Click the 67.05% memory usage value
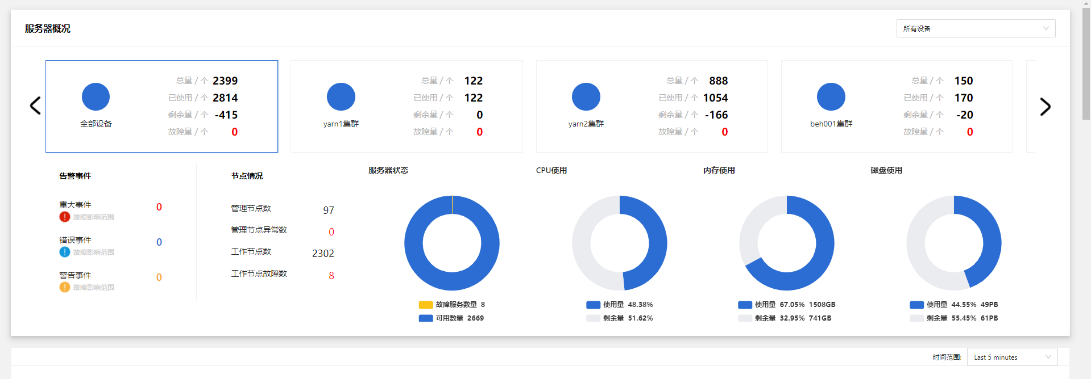The height and width of the screenshot is (379, 1091). click(x=792, y=305)
